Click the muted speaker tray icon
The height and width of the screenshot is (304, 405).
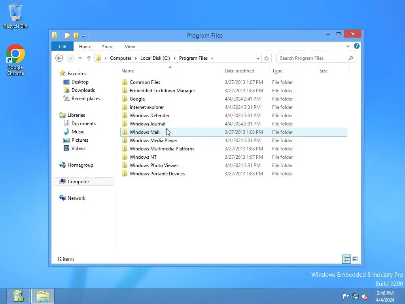coord(365,296)
